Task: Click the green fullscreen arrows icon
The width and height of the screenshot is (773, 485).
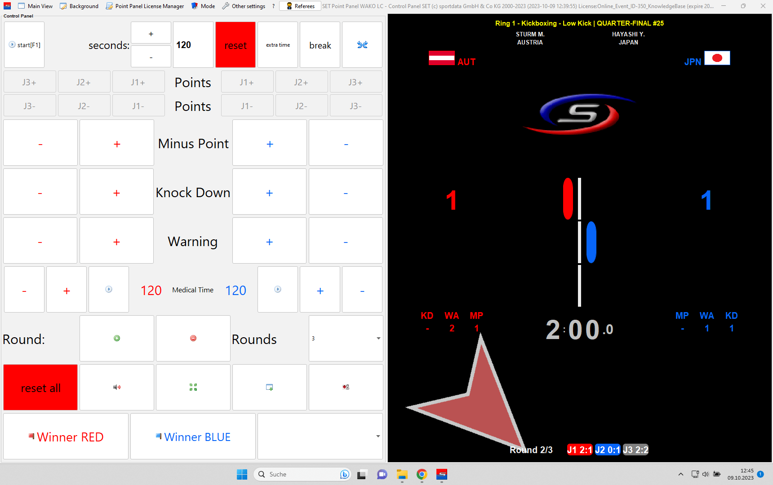Action: tap(193, 387)
